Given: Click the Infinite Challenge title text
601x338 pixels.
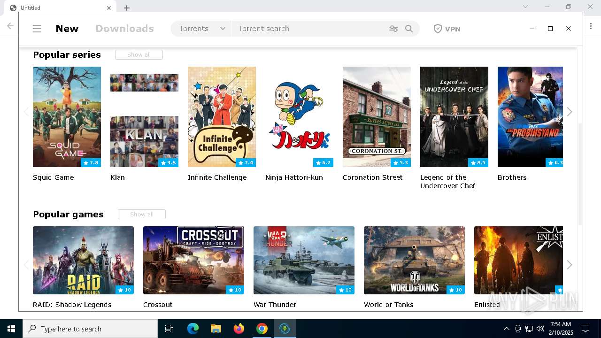Looking at the screenshot, I should (x=217, y=177).
